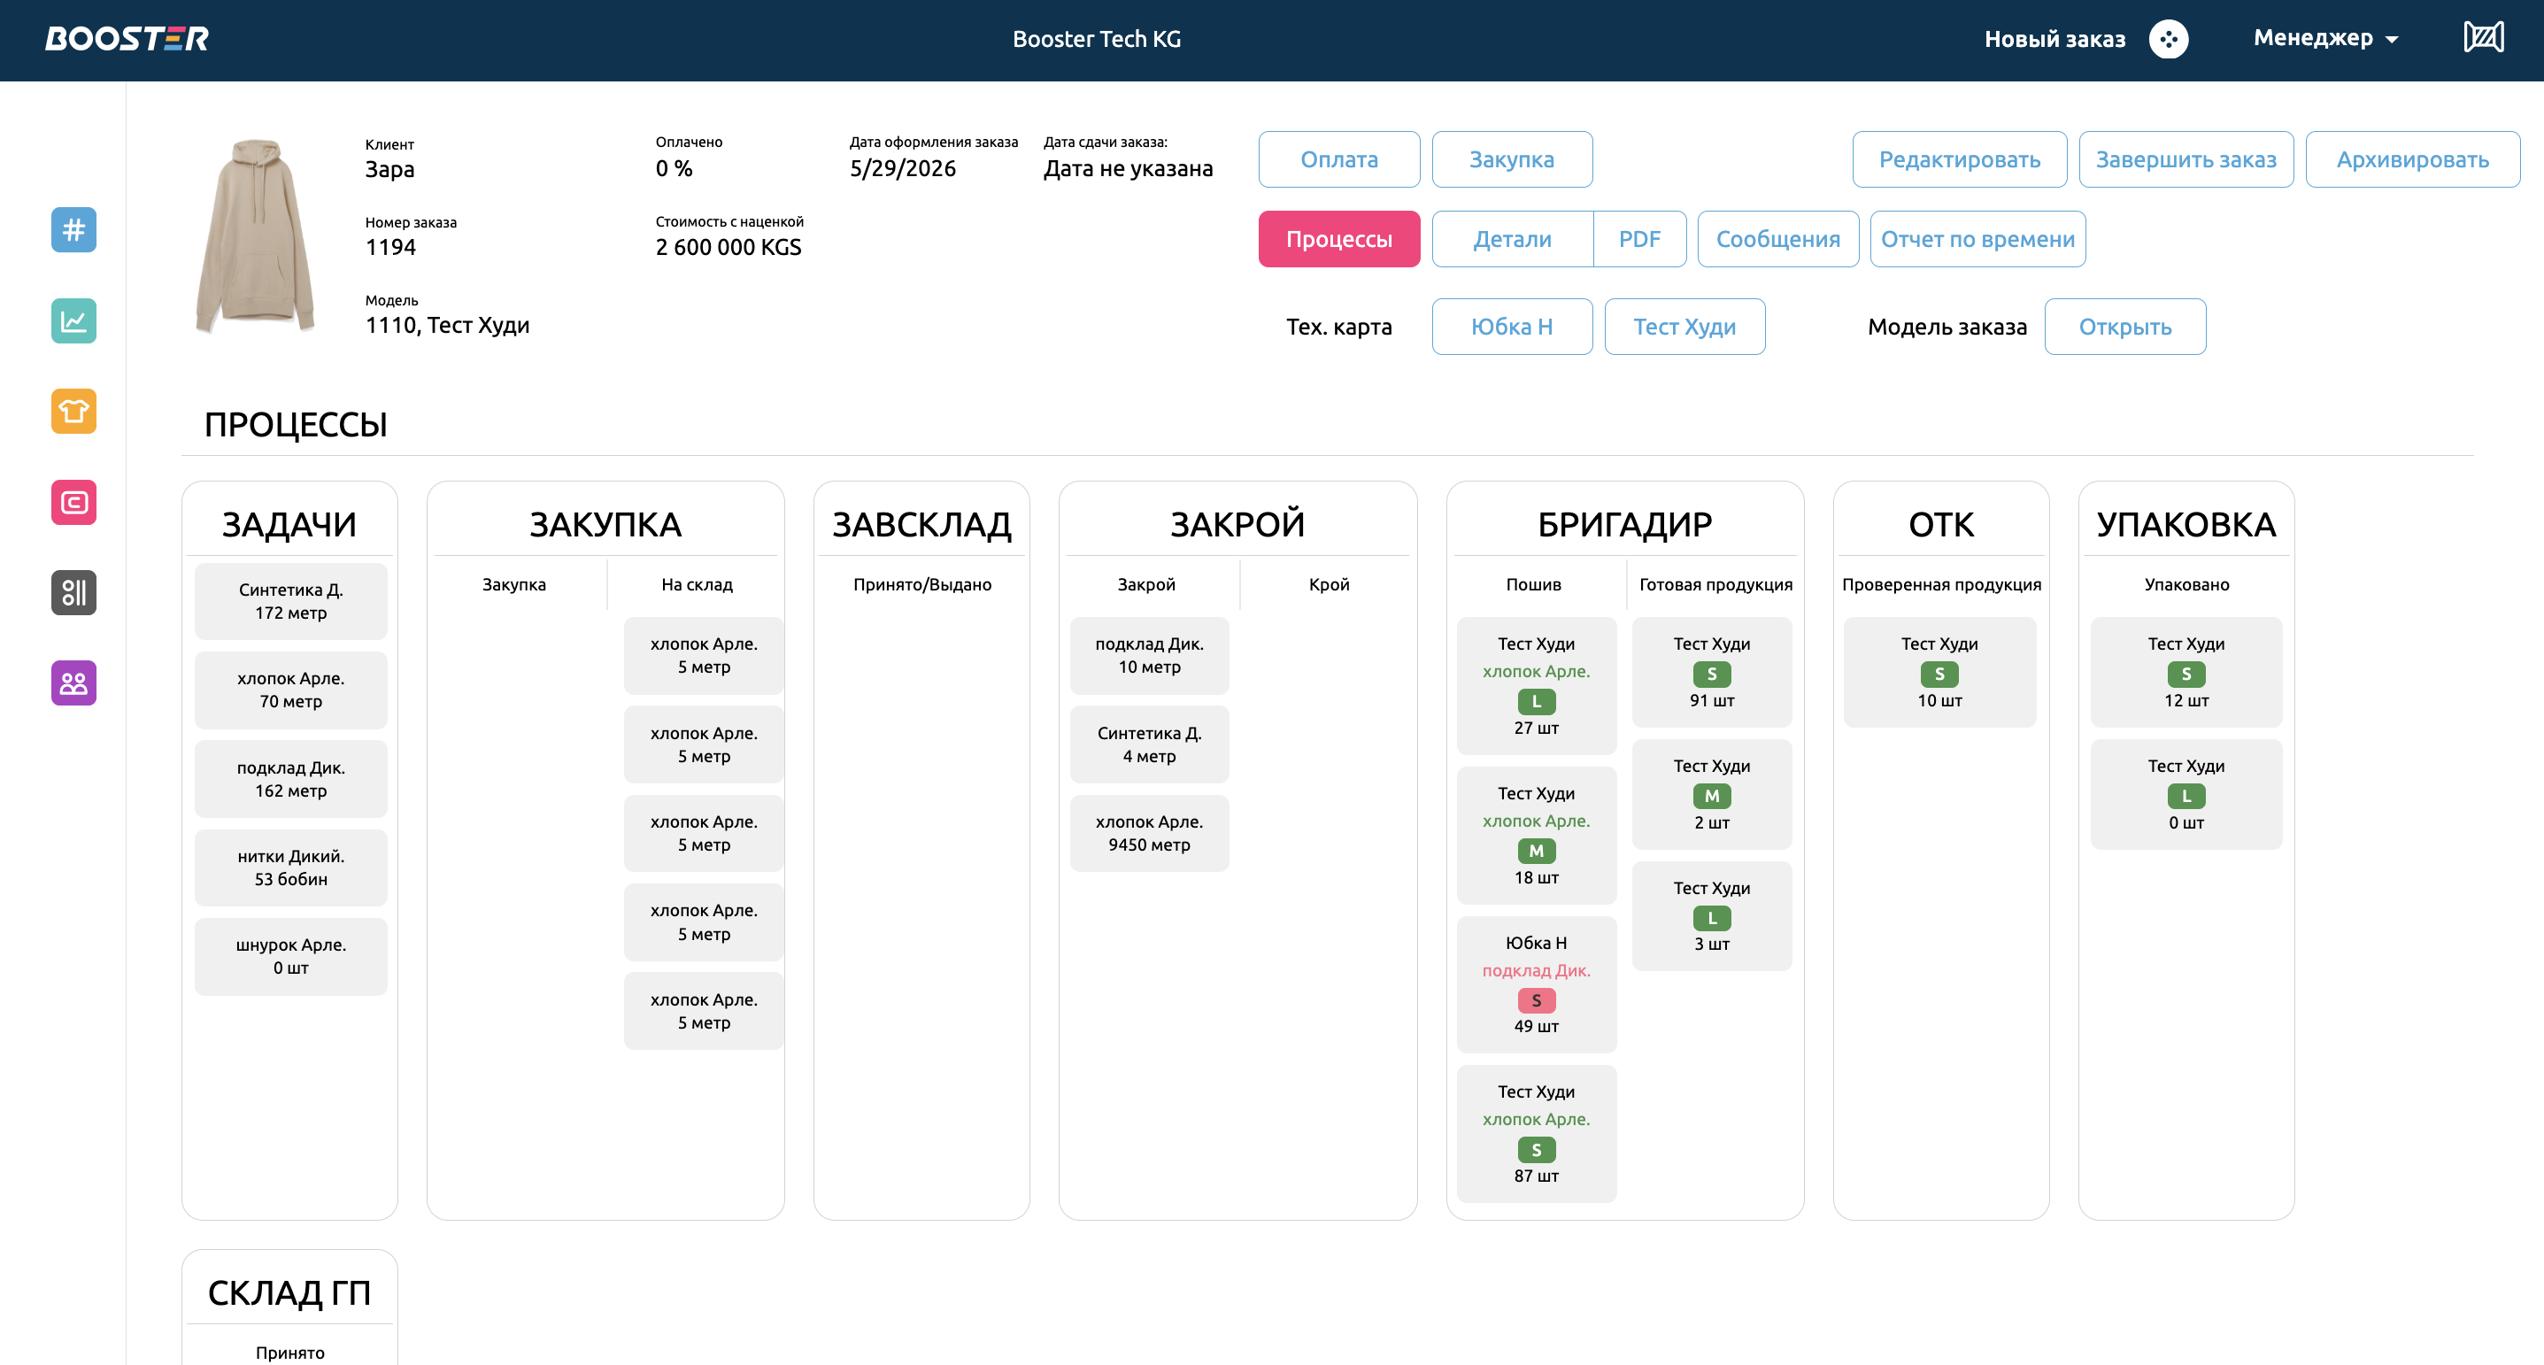Viewport: 2544px width, 1365px height.
Task: Open the dark gray settings sidebar icon
Action: [74, 591]
